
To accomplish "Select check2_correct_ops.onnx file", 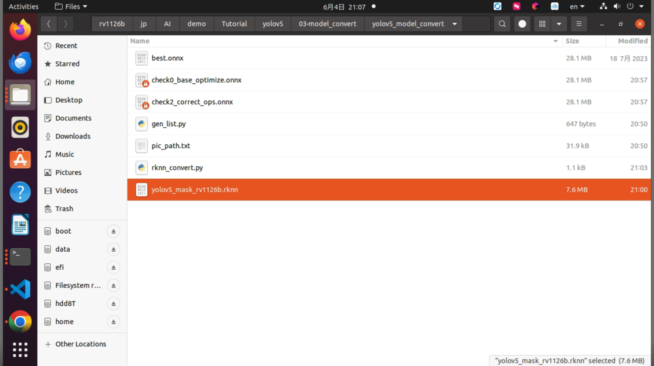I will pos(389,102).
